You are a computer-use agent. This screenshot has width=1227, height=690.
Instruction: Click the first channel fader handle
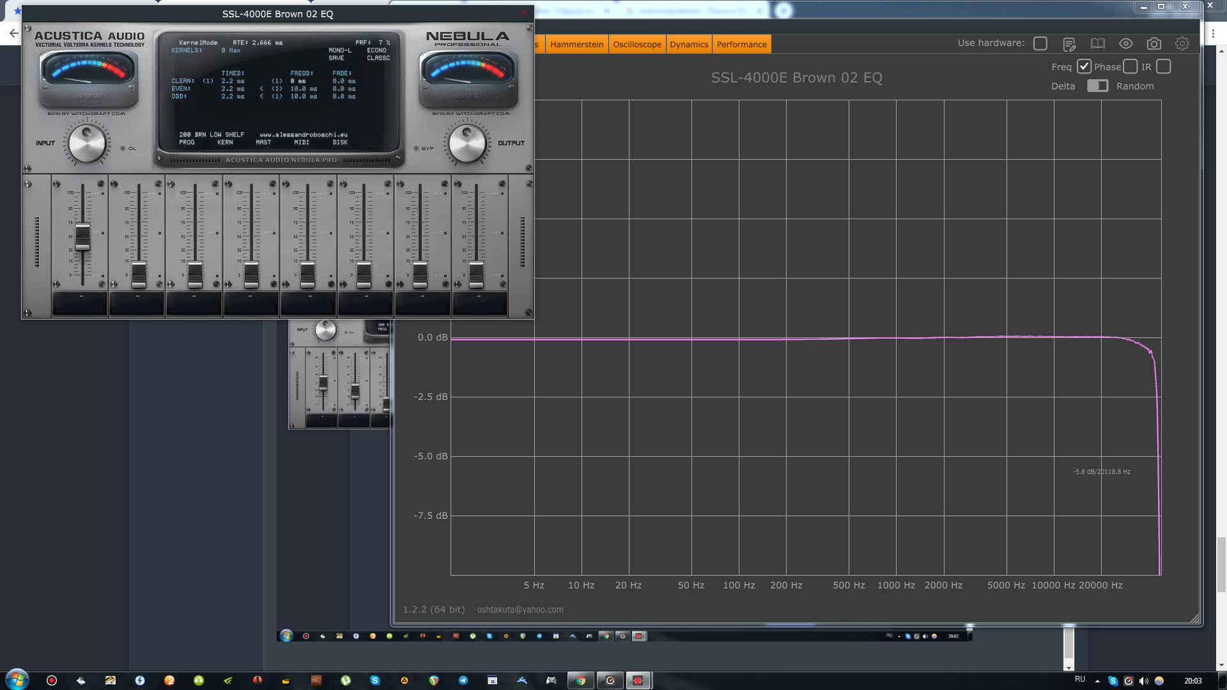pos(82,237)
